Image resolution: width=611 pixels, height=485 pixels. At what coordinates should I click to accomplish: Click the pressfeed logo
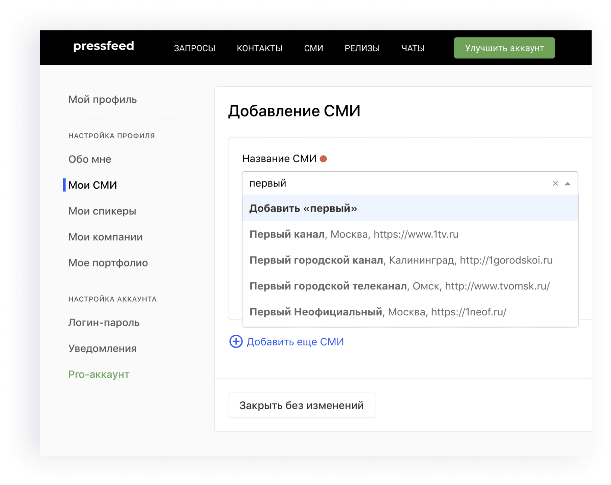[104, 46]
